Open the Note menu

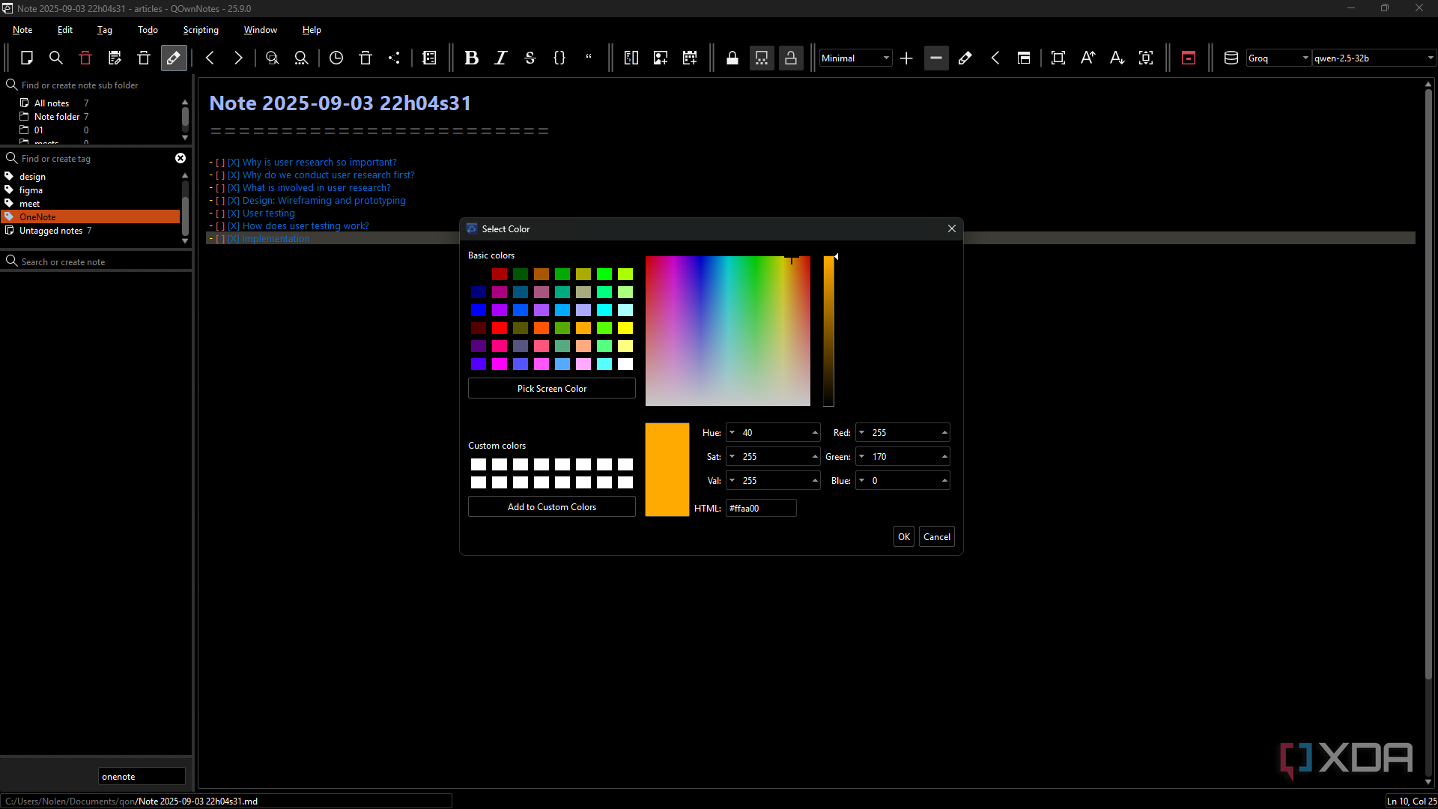[22, 30]
